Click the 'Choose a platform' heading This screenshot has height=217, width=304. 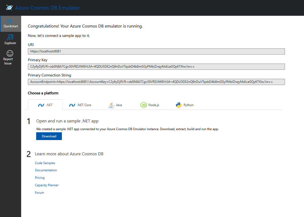pos(43,93)
